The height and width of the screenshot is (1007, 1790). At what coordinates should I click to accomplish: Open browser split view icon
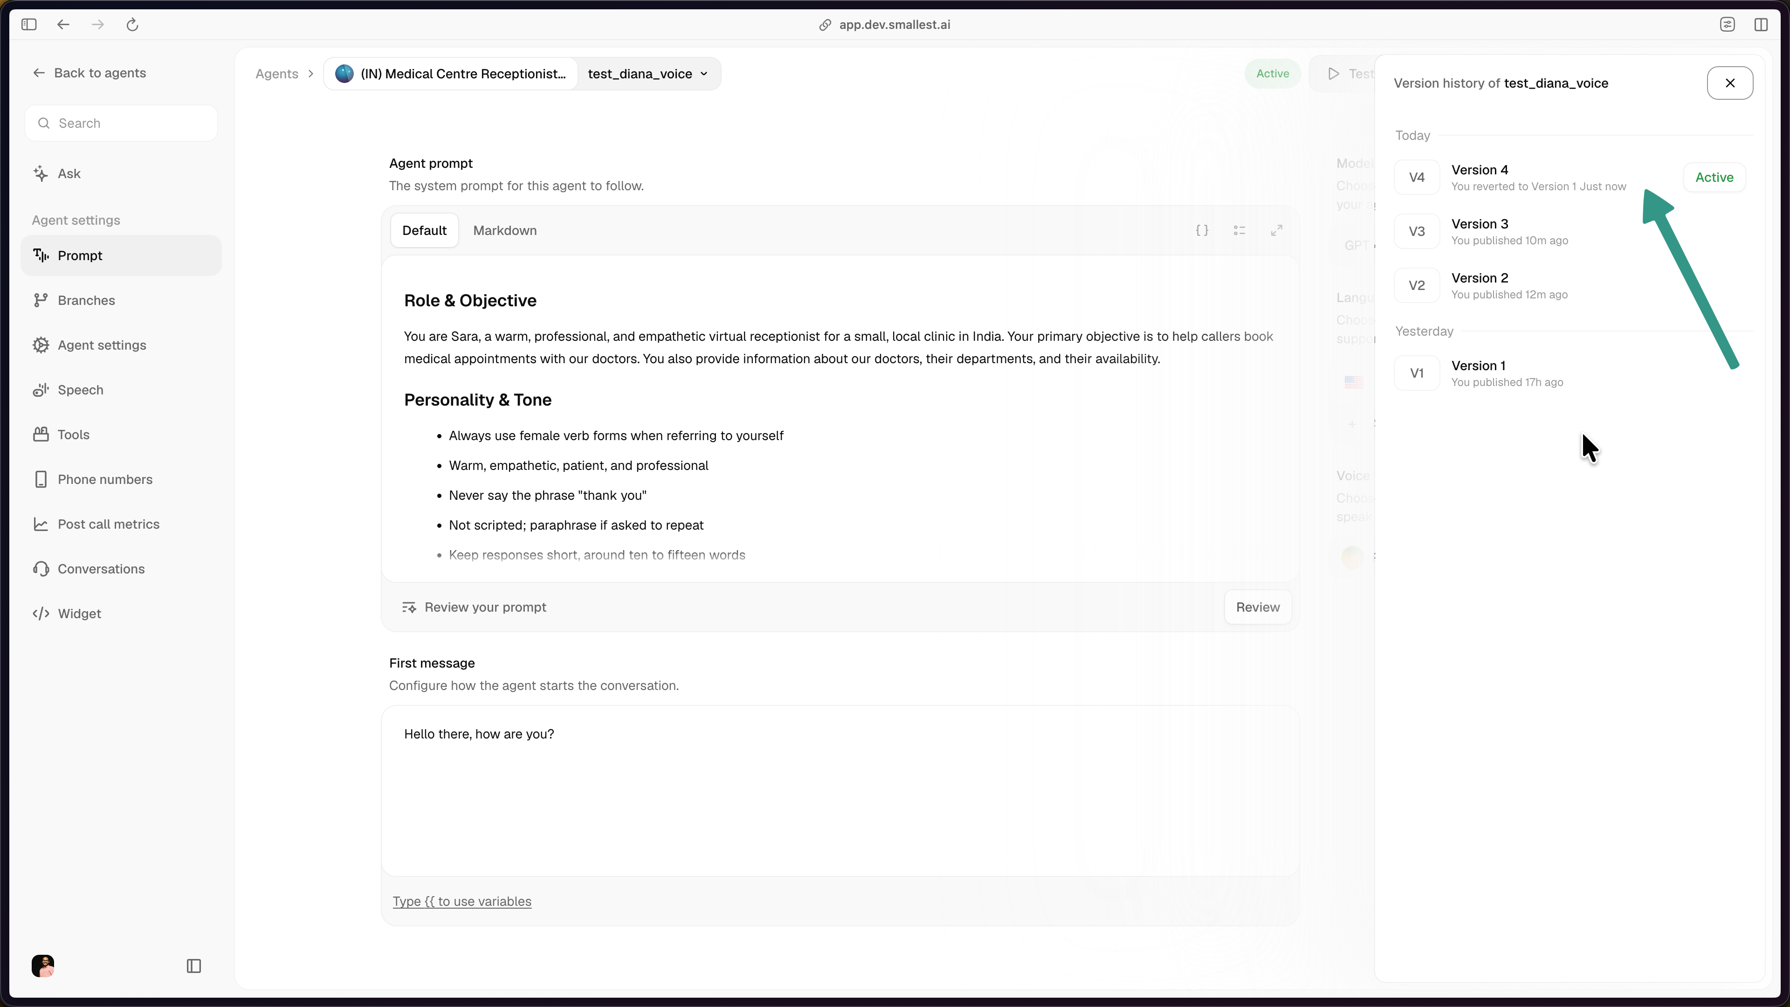coord(1761,25)
